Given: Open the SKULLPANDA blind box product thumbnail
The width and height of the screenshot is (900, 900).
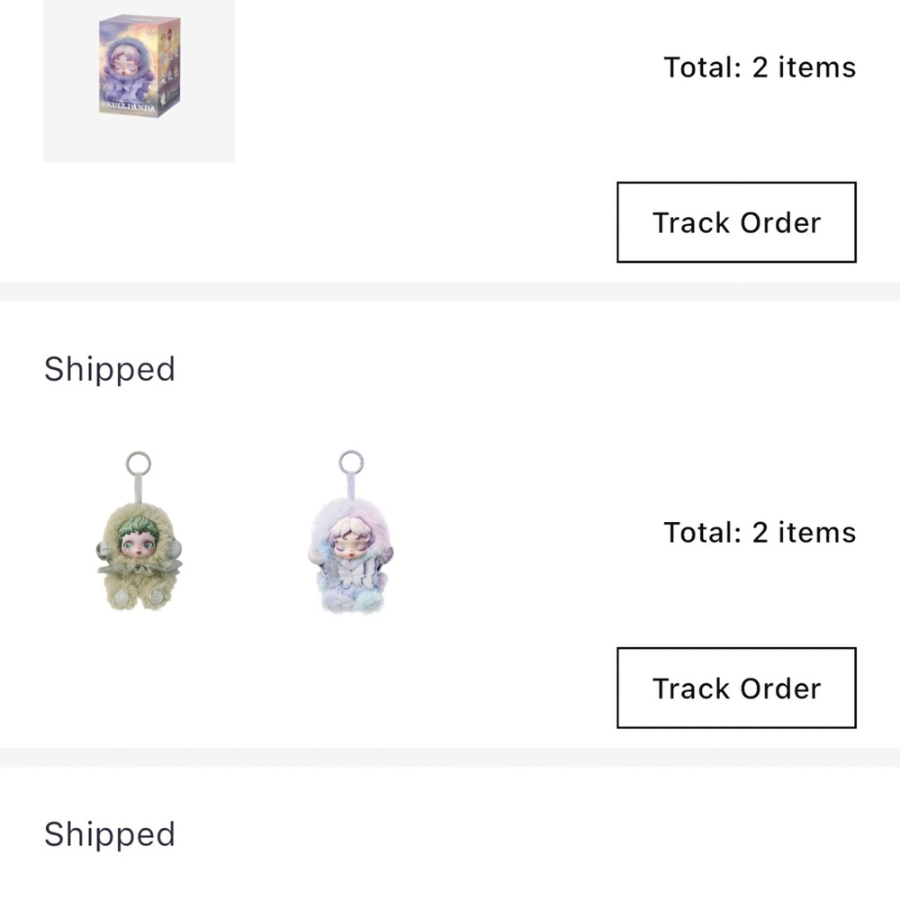Looking at the screenshot, I should coord(139,67).
